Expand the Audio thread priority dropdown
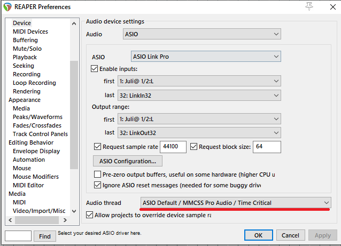 pos(236,203)
